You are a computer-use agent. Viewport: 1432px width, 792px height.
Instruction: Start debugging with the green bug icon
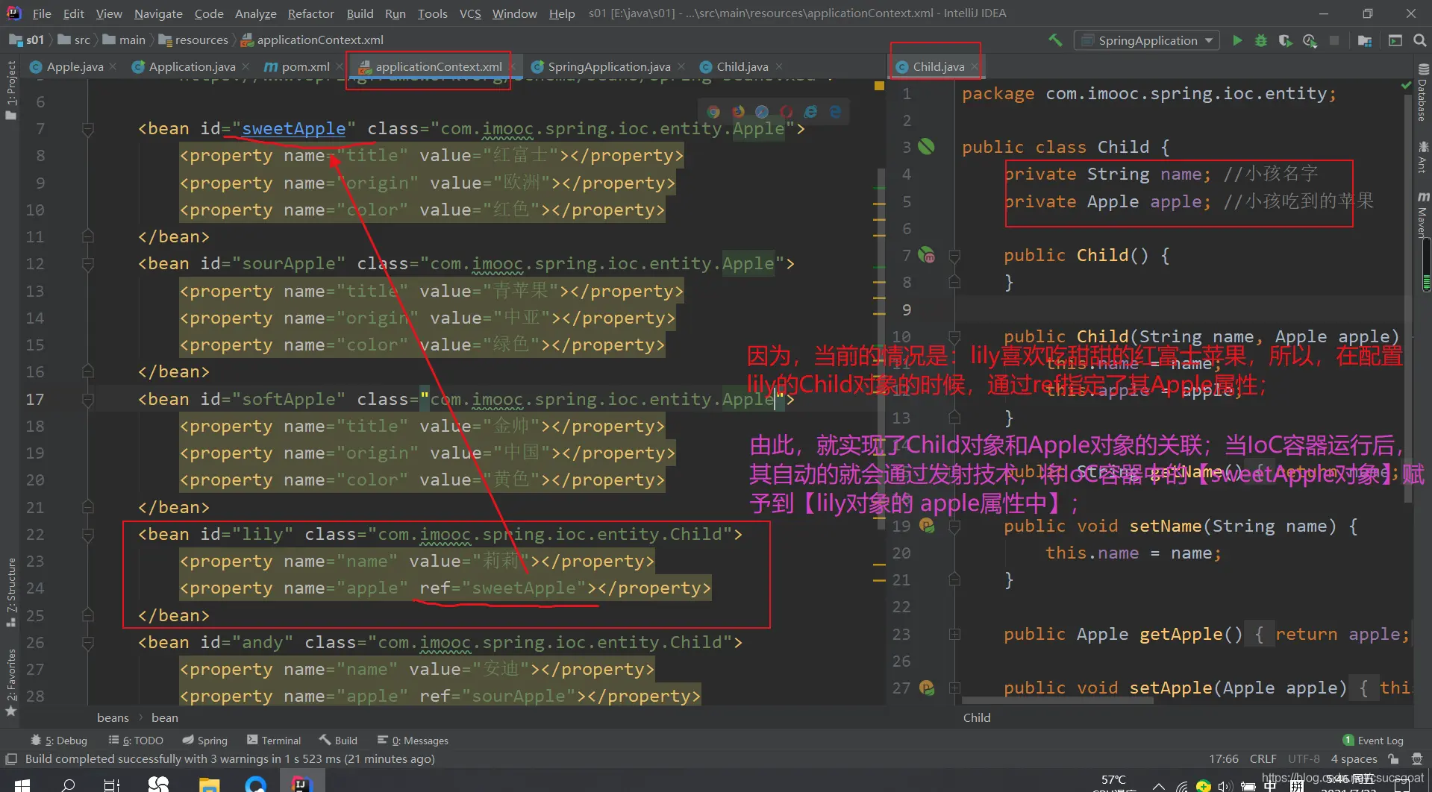click(1261, 40)
